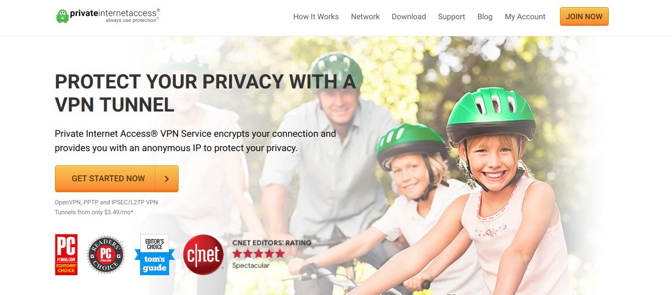
Task: Open the How It Works page
Action: point(316,16)
